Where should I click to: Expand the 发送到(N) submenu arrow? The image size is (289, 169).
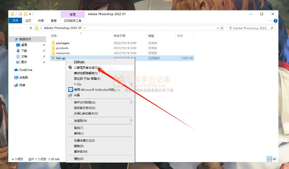click(131, 120)
